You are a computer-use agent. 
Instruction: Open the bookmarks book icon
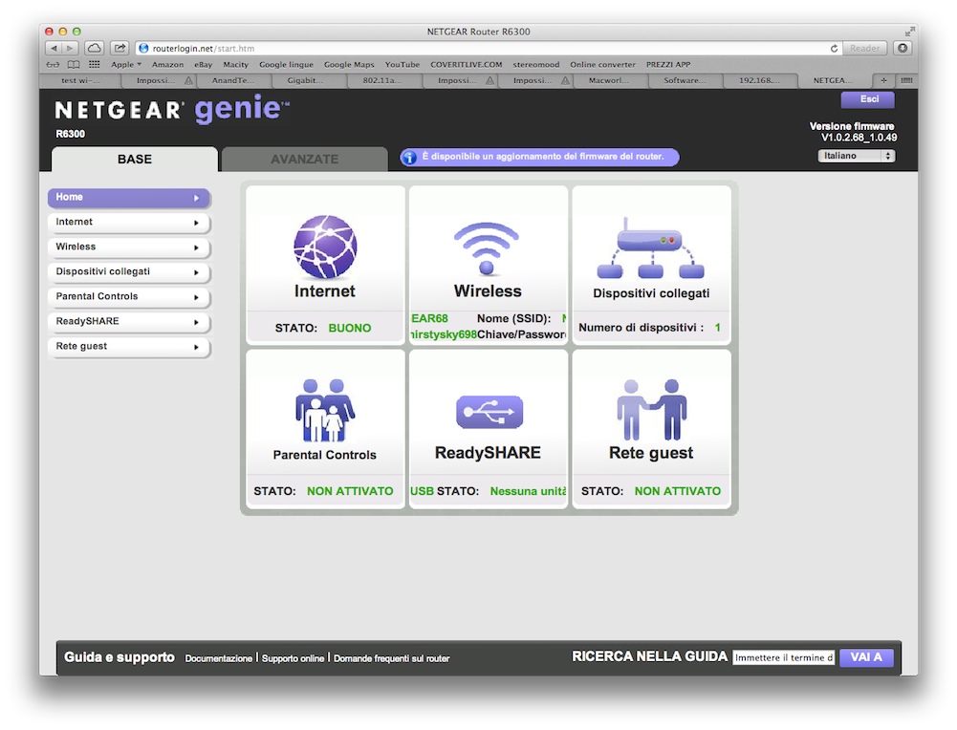(74, 65)
